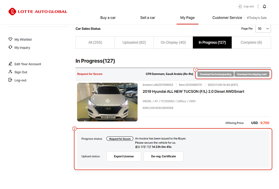The width and height of the screenshot is (279, 189).
Task: Click the person icon beside Sign Out
Action: pyautogui.click(x=10, y=72)
